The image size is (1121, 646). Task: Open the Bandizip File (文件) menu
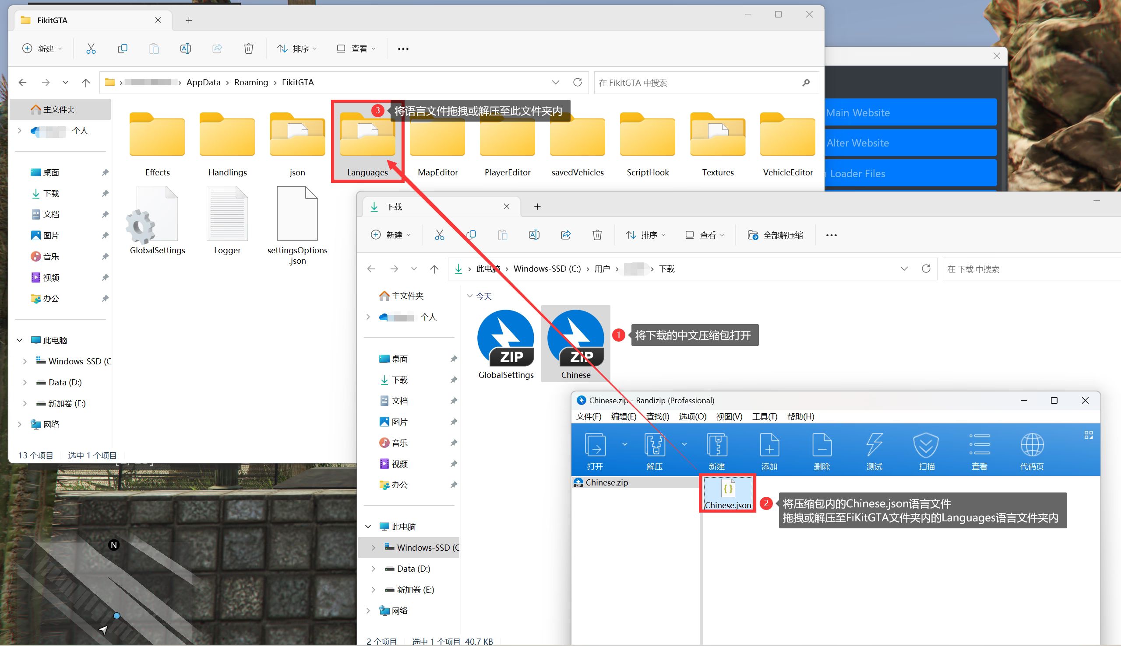click(x=589, y=417)
